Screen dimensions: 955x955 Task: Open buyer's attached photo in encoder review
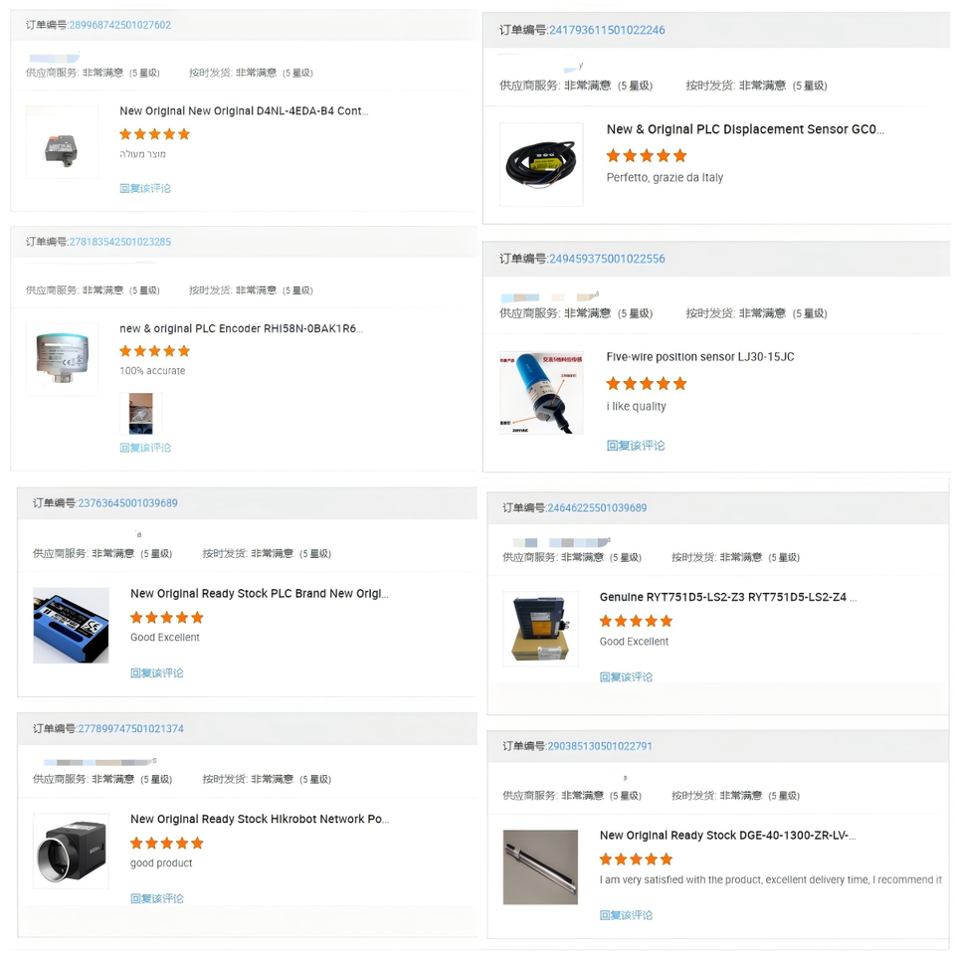(x=140, y=414)
